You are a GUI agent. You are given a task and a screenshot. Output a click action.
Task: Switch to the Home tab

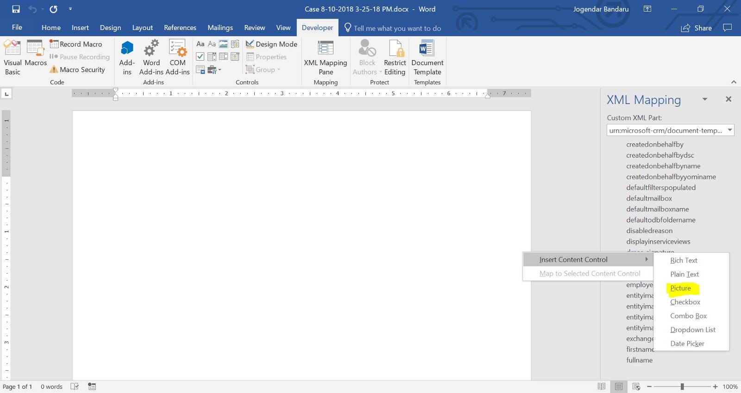51,27
